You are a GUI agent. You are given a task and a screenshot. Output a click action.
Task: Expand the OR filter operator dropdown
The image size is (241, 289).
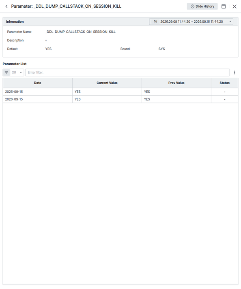click(17, 73)
